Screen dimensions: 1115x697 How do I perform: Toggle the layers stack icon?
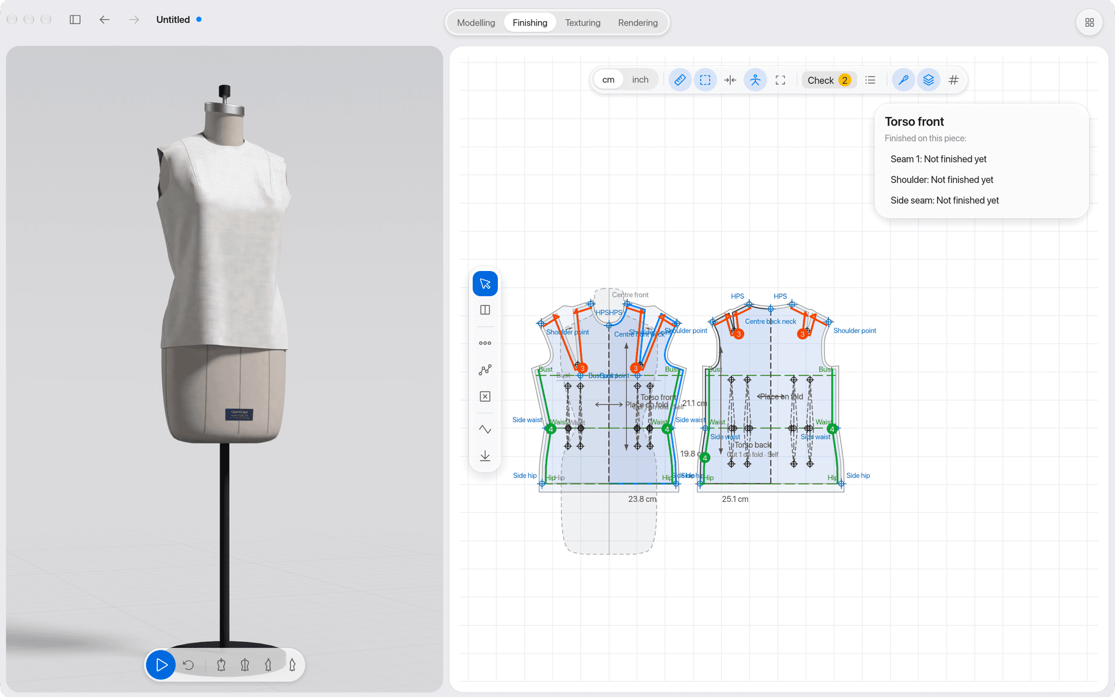click(929, 80)
